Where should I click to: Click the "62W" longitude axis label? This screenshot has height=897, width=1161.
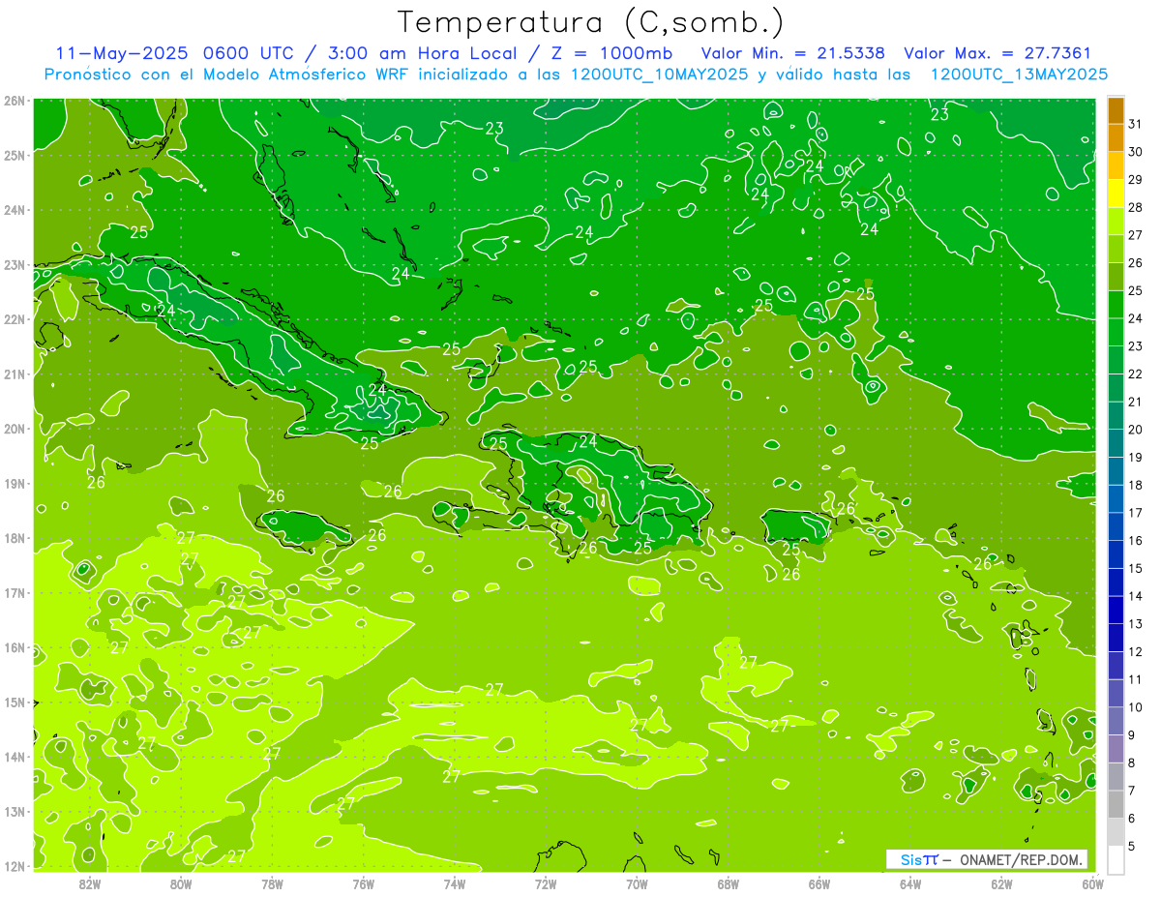1001,883
